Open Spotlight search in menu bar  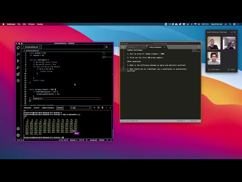[230, 24]
